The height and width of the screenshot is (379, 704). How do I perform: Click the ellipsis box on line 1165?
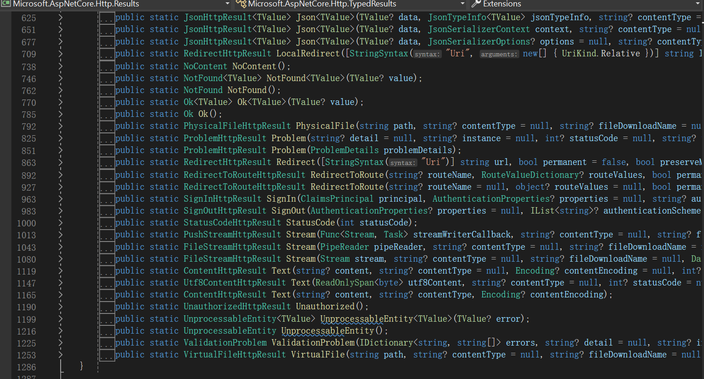pyautogui.click(x=107, y=295)
